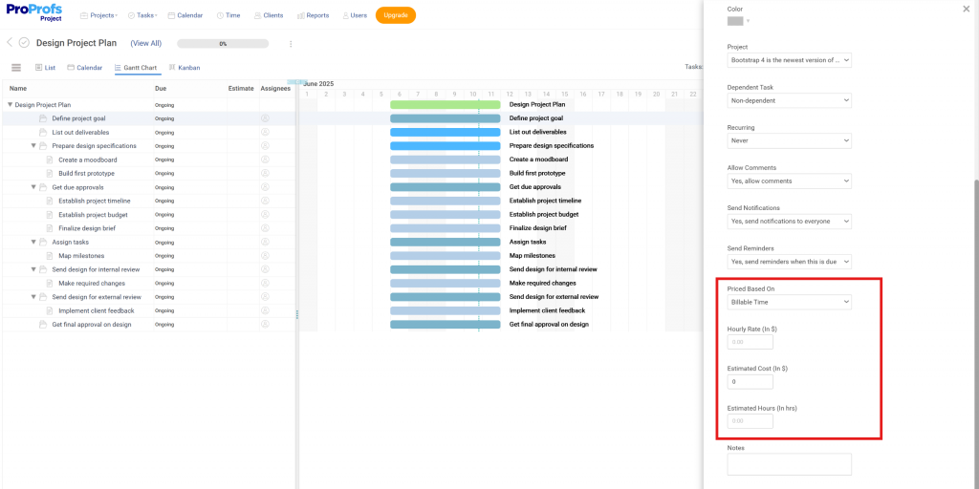Viewport: 979px width, 489px height.
Task: Click assignee icon for Define project goal
Action: [265, 117]
